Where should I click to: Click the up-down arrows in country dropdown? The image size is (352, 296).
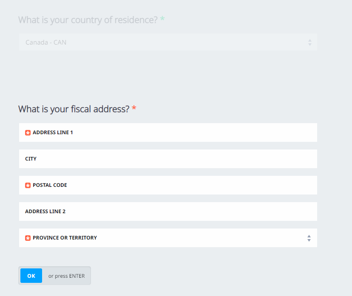point(309,42)
